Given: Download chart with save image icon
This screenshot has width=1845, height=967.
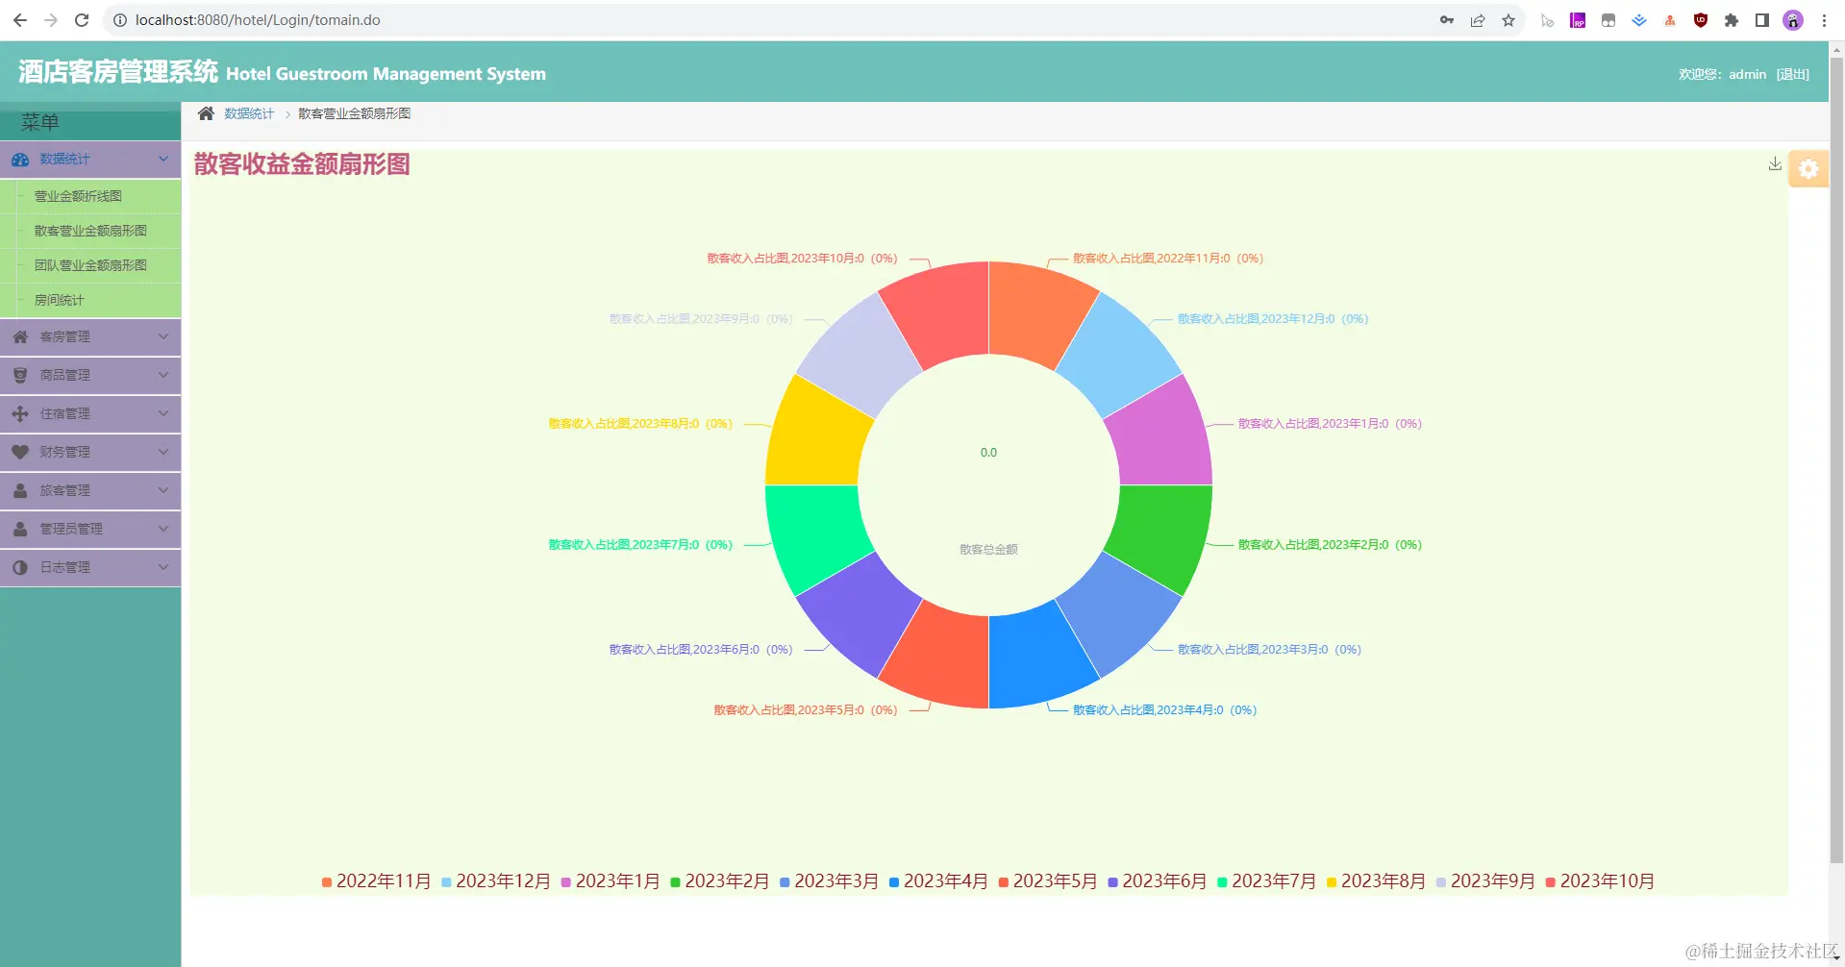Looking at the screenshot, I should 1775,164.
